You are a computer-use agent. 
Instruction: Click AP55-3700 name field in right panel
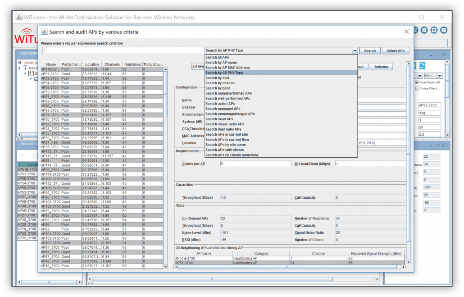429,105
